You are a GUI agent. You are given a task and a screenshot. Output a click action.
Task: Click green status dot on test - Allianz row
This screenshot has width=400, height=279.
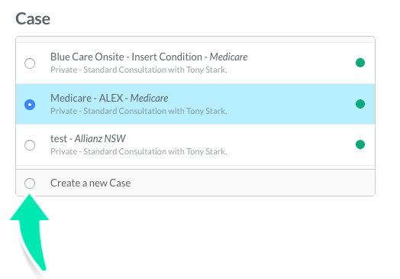click(360, 144)
